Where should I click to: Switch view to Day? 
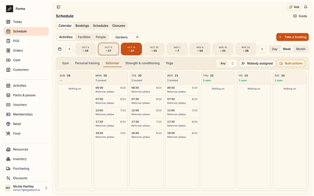tap(274, 49)
